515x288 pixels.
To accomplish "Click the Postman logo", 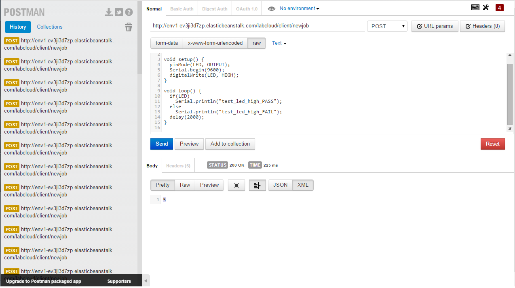I will coord(24,12).
